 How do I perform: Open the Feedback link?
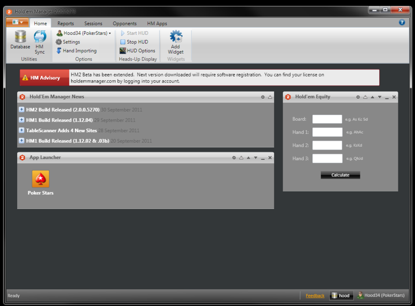click(x=315, y=295)
